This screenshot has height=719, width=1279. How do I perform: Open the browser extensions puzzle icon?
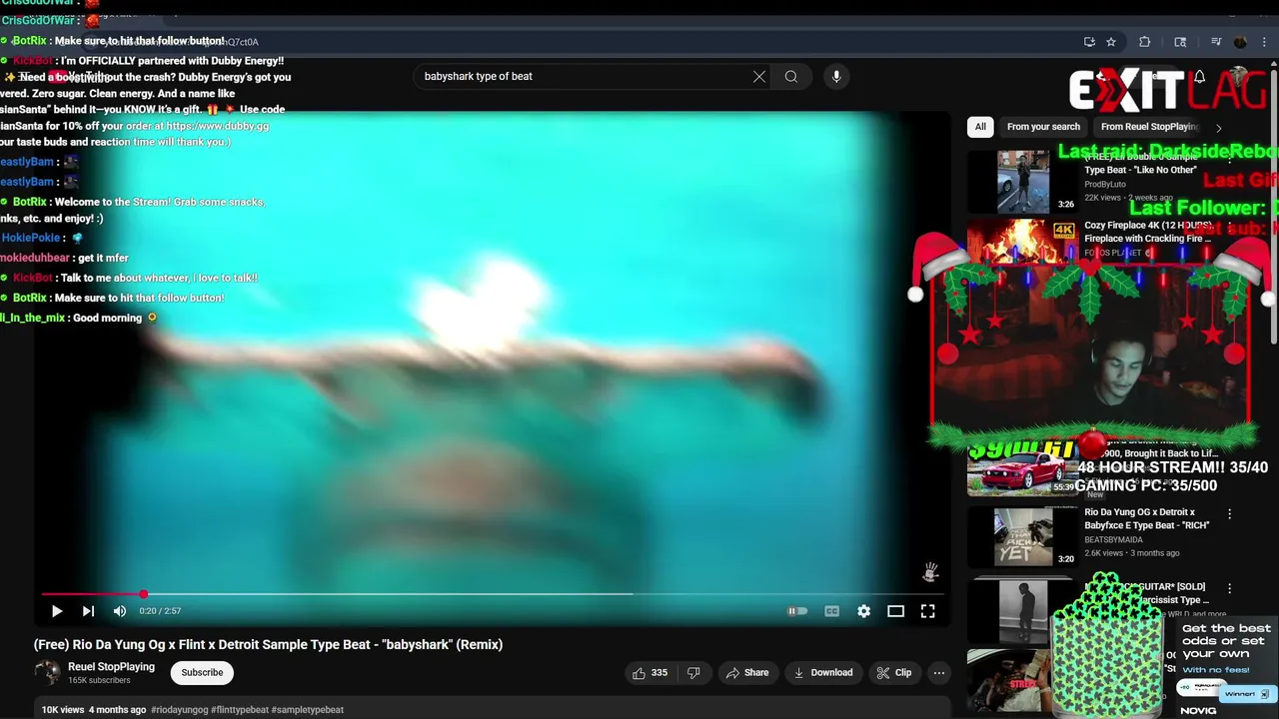tap(1145, 42)
